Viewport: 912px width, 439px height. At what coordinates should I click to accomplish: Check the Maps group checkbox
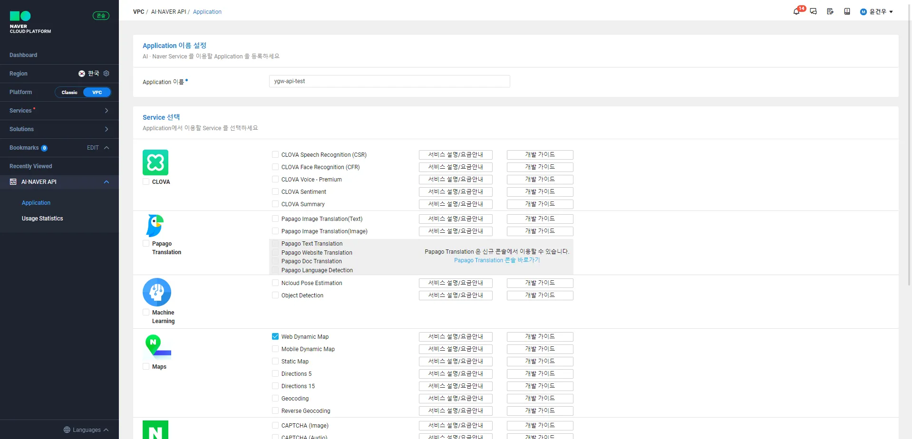pyautogui.click(x=146, y=366)
